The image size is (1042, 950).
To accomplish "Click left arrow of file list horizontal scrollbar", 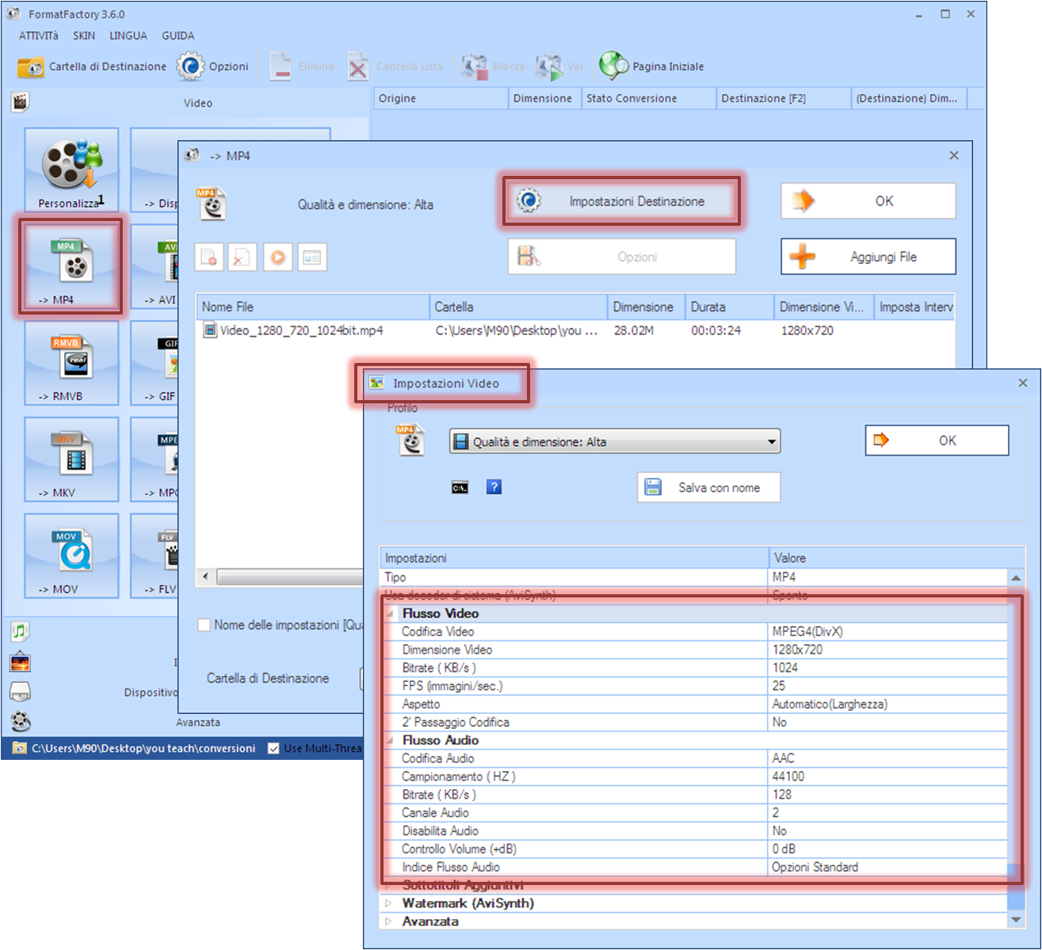I will (206, 576).
